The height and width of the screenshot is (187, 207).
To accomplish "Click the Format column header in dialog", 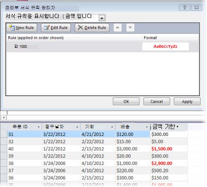I will pyautogui.click(x=150, y=38).
